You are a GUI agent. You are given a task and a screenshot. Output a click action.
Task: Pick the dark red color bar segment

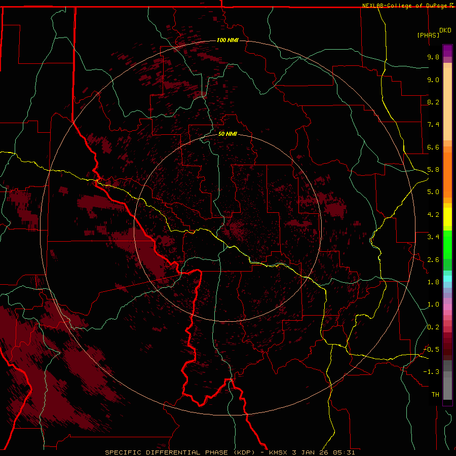[x=447, y=346]
